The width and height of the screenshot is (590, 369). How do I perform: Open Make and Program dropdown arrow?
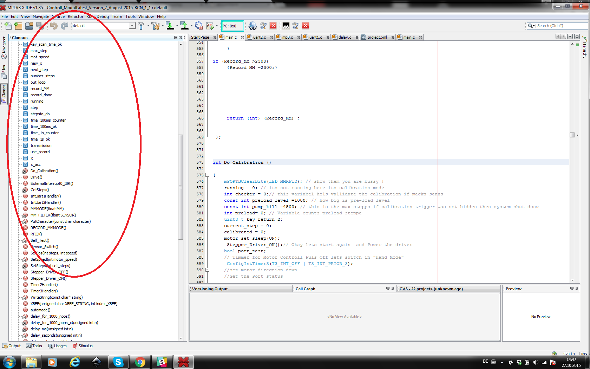(177, 26)
